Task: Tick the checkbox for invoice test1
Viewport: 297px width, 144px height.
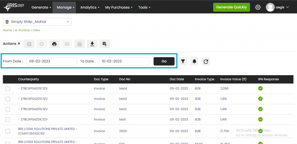Action: (x=8, y=119)
